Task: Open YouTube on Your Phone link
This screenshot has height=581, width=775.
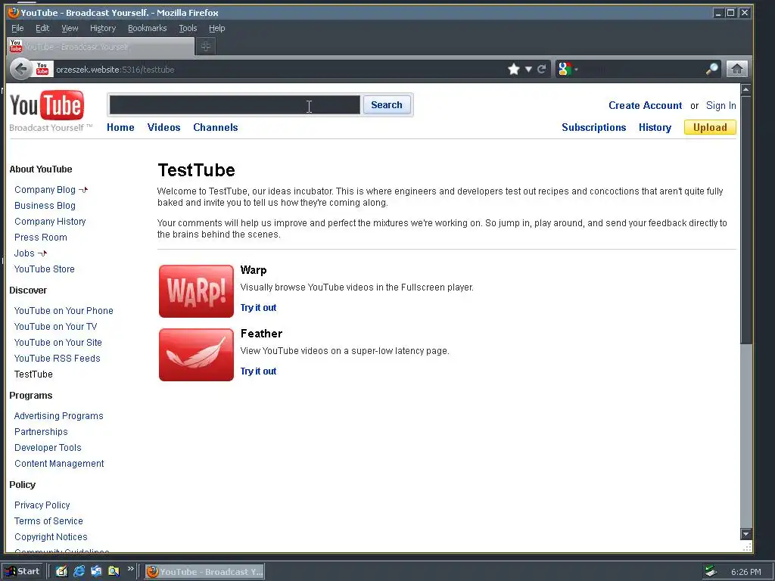Action: [64, 310]
